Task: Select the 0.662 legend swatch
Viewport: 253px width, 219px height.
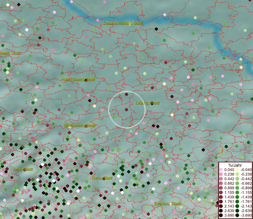Action: pos(221,184)
